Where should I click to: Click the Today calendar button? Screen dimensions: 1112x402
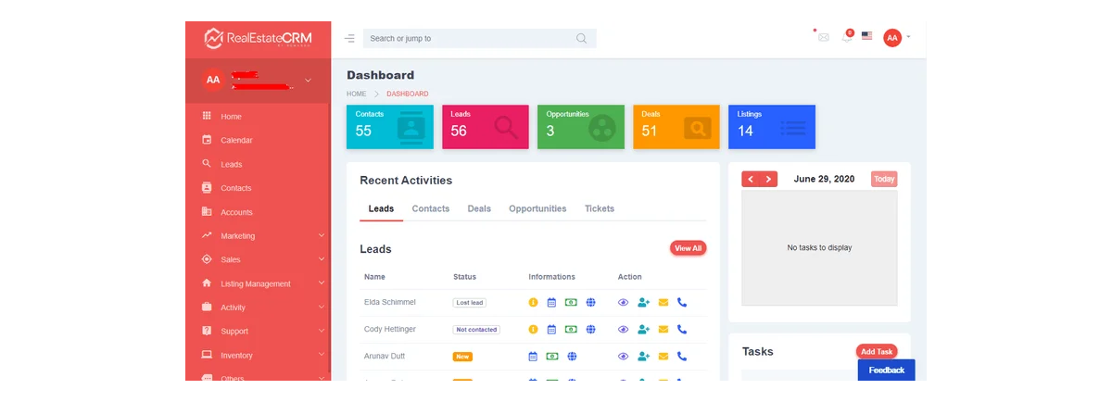[x=884, y=179]
